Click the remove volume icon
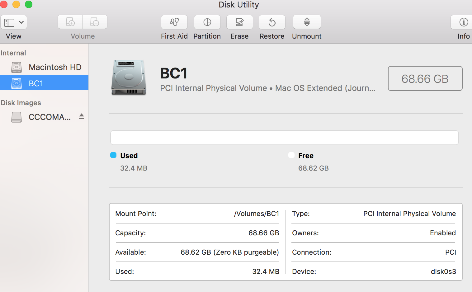This screenshot has height=292, width=472. 95,22
